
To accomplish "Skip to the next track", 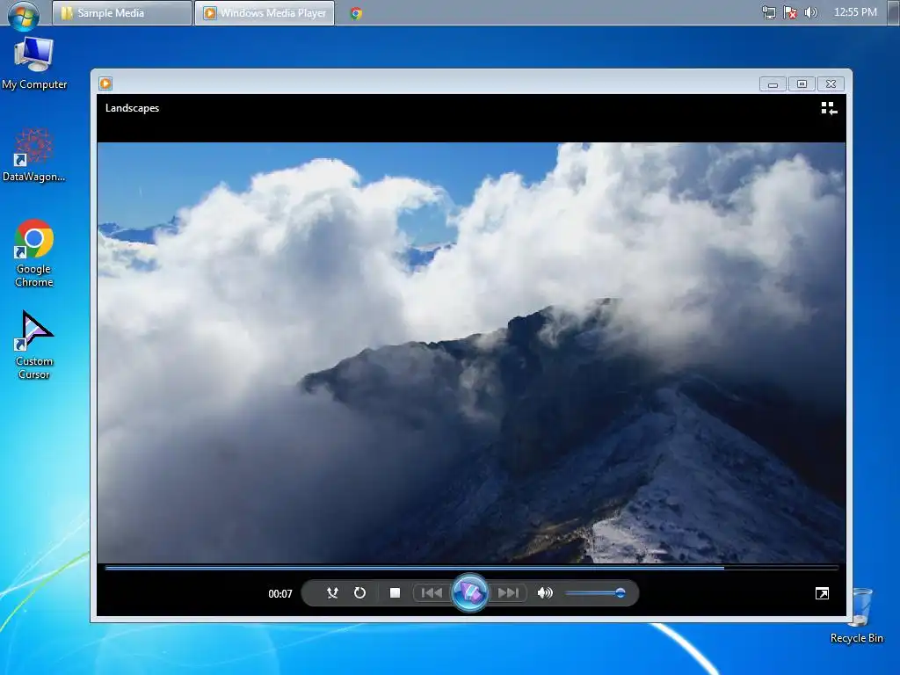I will pyautogui.click(x=508, y=593).
